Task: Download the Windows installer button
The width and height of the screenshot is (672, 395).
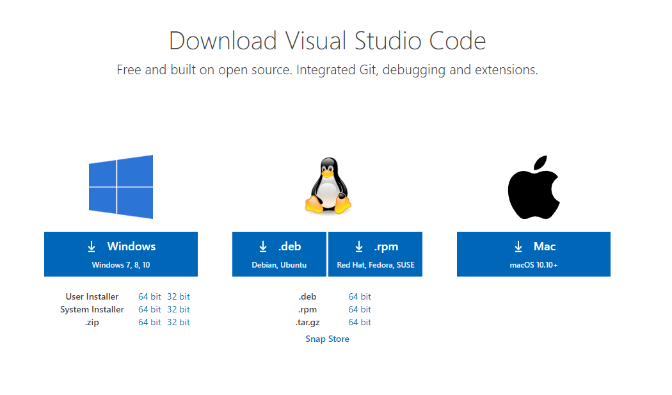Action: (121, 254)
